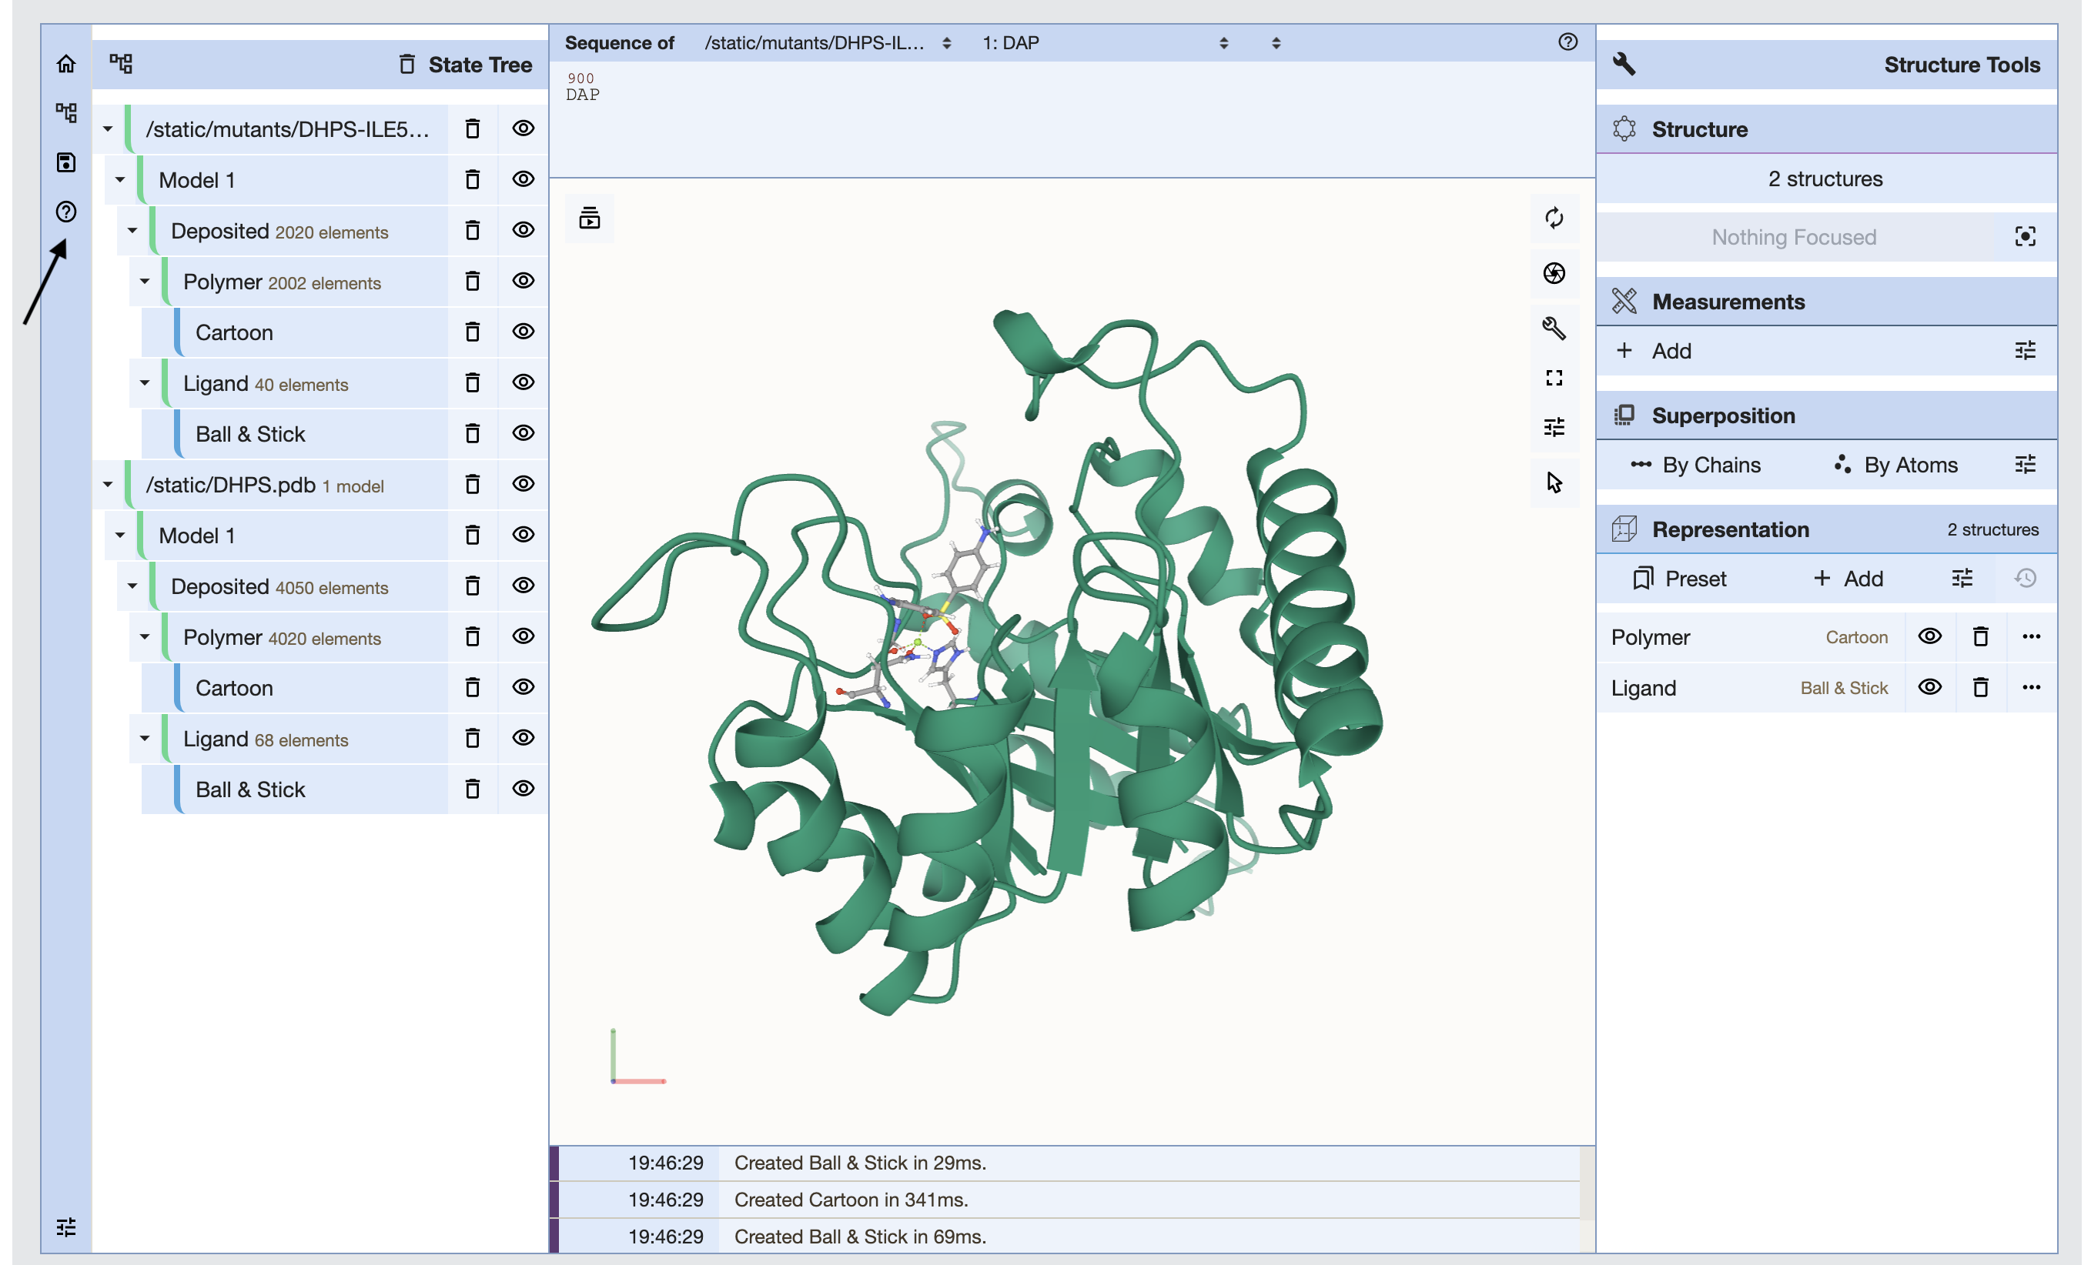Select the State Tree sidebar tab

tap(66, 113)
